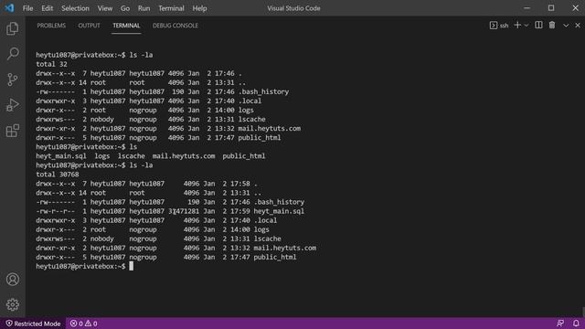Open the Accounts menu icon

(x=12, y=280)
